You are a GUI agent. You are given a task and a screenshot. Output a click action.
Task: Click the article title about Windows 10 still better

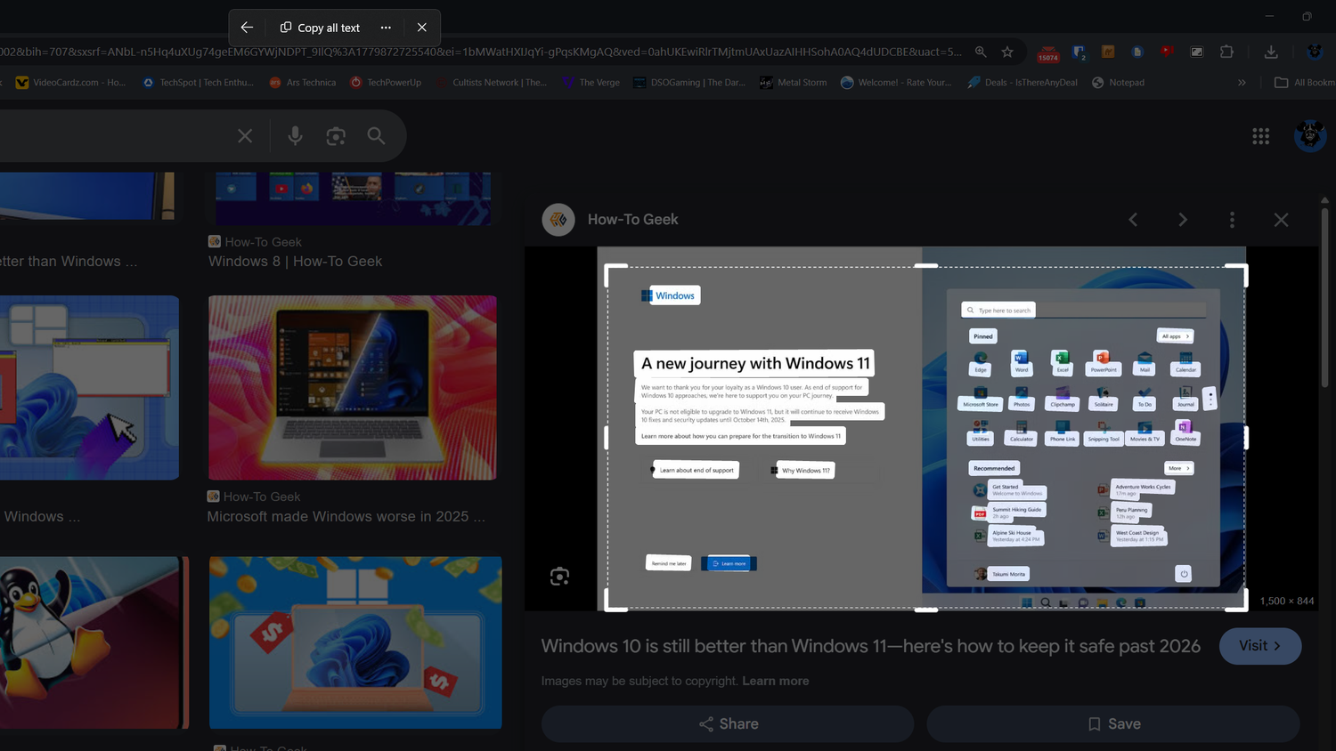(x=870, y=646)
